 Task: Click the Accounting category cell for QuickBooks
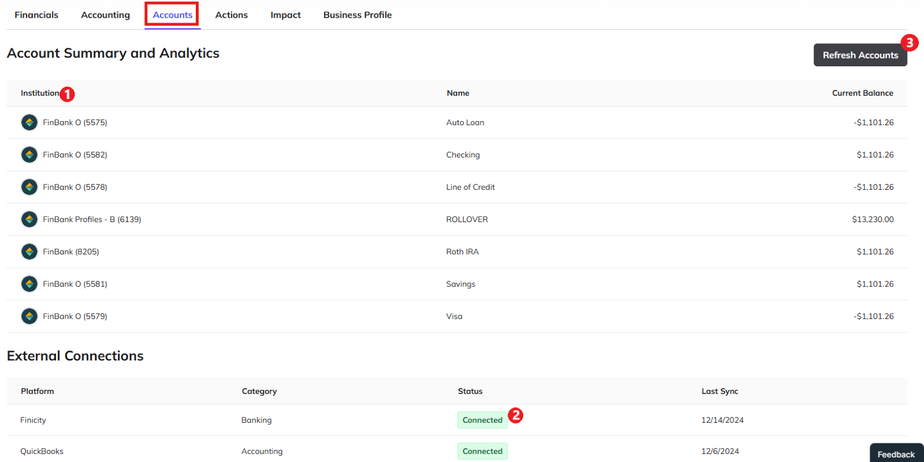(262, 451)
